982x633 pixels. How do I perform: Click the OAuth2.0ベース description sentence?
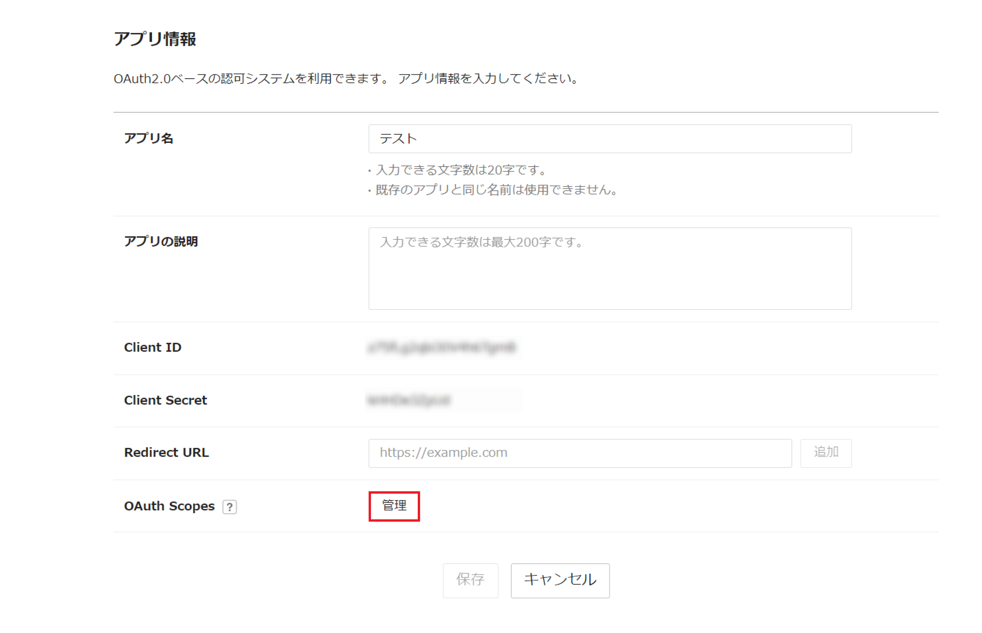tap(346, 79)
